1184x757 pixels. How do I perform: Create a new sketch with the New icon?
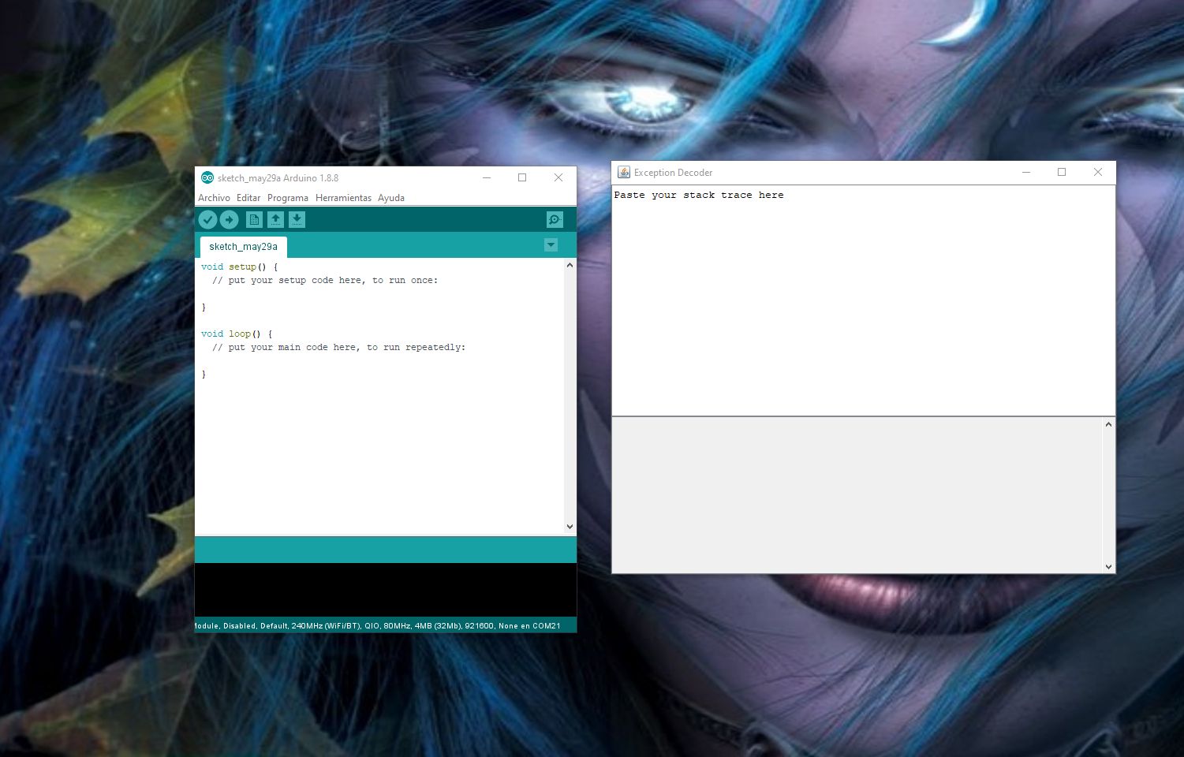253,219
